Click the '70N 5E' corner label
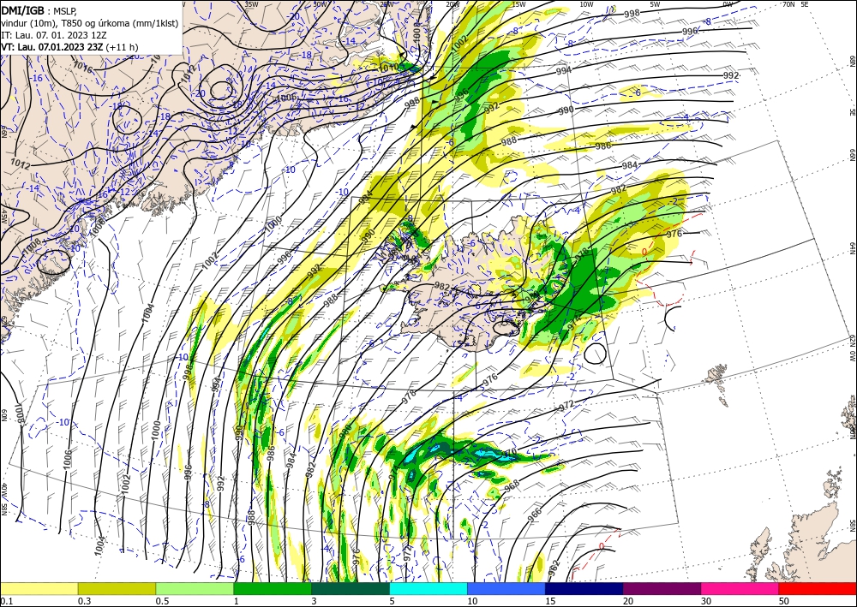This screenshot has width=857, height=607. click(x=795, y=3)
